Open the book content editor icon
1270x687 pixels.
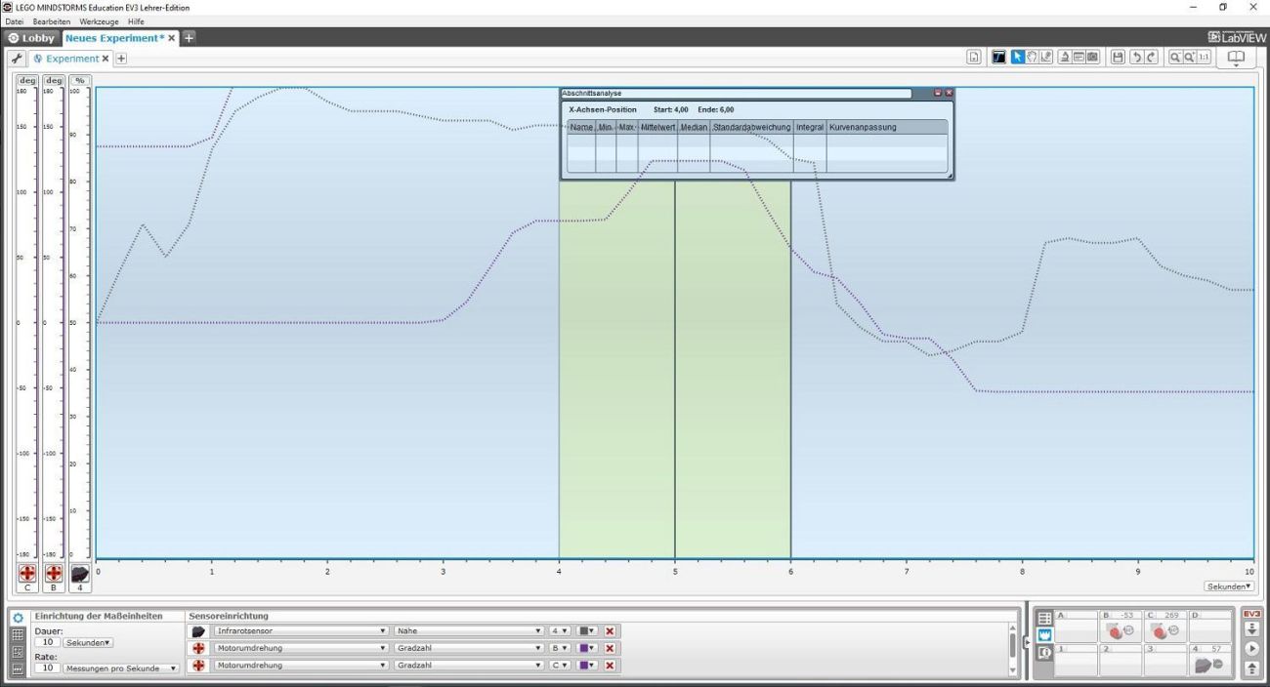tap(1236, 58)
